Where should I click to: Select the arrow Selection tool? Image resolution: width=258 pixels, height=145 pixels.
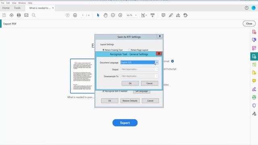[x=98, y=15]
